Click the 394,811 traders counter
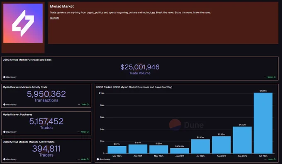 pos(46,149)
